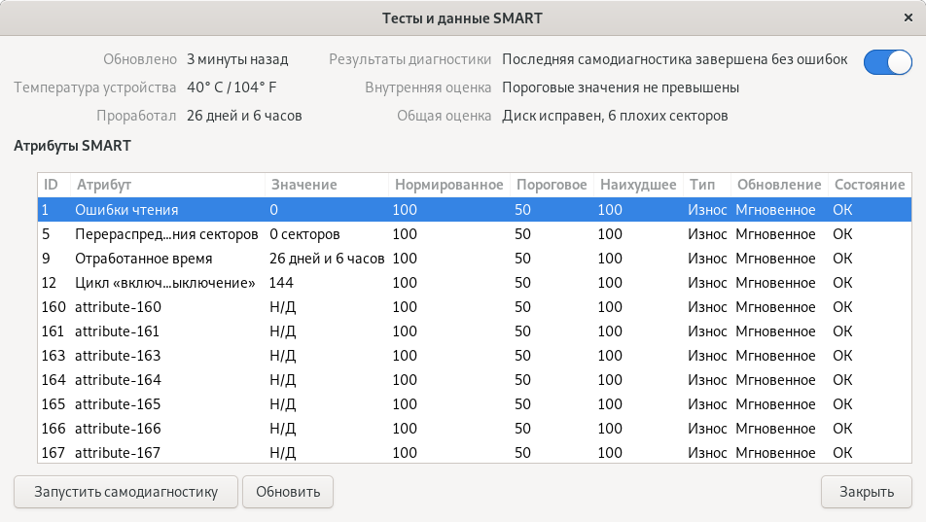926x522 pixels.
Task: Sort by the Наихудшее column header
Action: [x=637, y=185]
